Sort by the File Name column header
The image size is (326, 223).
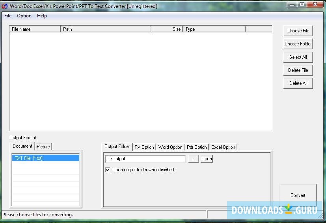coord(35,29)
